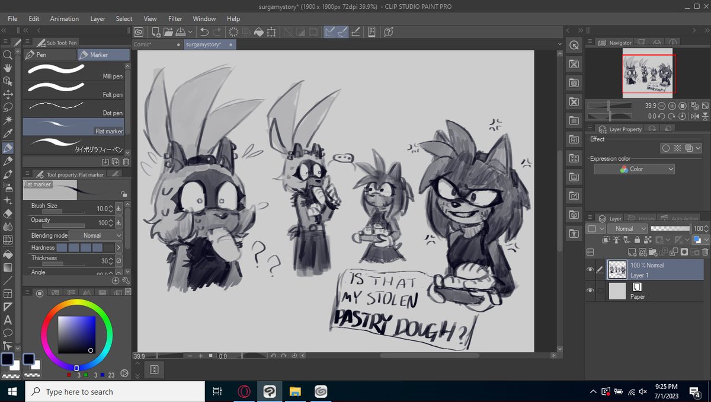711x402 pixels.
Task: Toggle the Paper layer's lock box
Action: pos(601,291)
